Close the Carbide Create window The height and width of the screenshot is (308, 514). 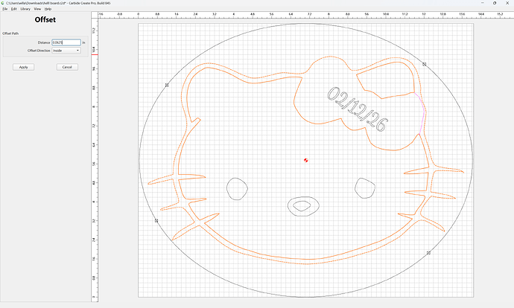click(507, 3)
